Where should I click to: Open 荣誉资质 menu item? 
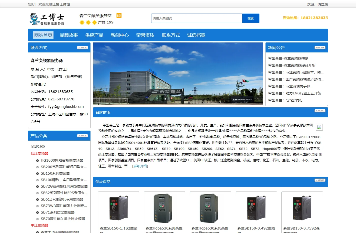point(145,35)
